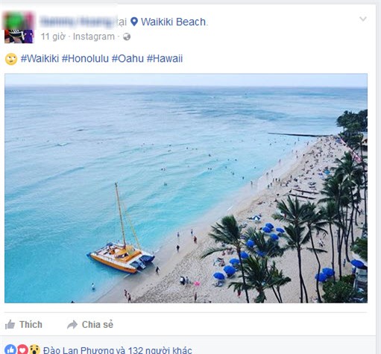
Task: Open the Waikiki beach photo
Action: click(x=186, y=188)
